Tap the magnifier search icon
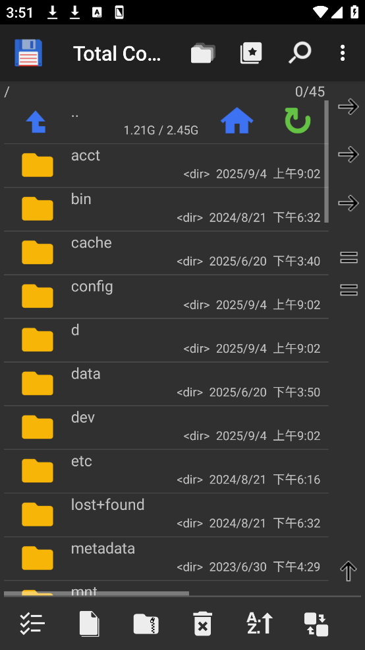The height and width of the screenshot is (650, 365). pyautogui.click(x=300, y=53)
